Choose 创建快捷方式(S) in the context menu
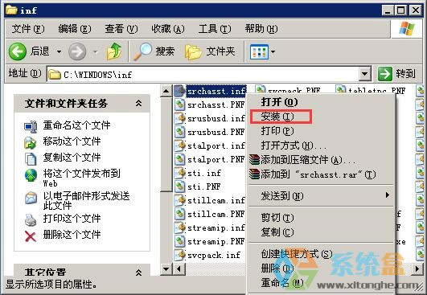Image resolution: width=427 pixels, height=295 pixels. point(297,254)
